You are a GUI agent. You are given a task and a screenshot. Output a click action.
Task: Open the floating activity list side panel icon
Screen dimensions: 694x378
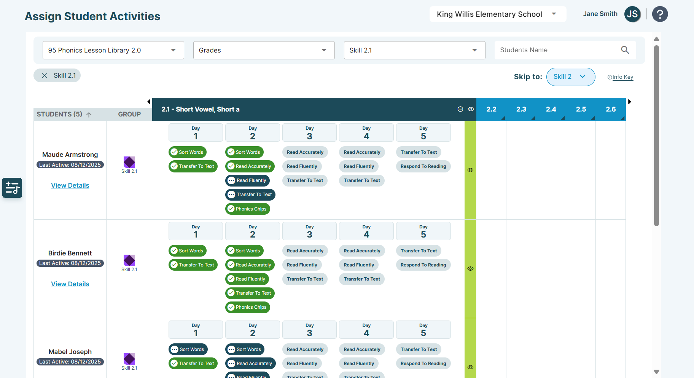tap(12, 188)
